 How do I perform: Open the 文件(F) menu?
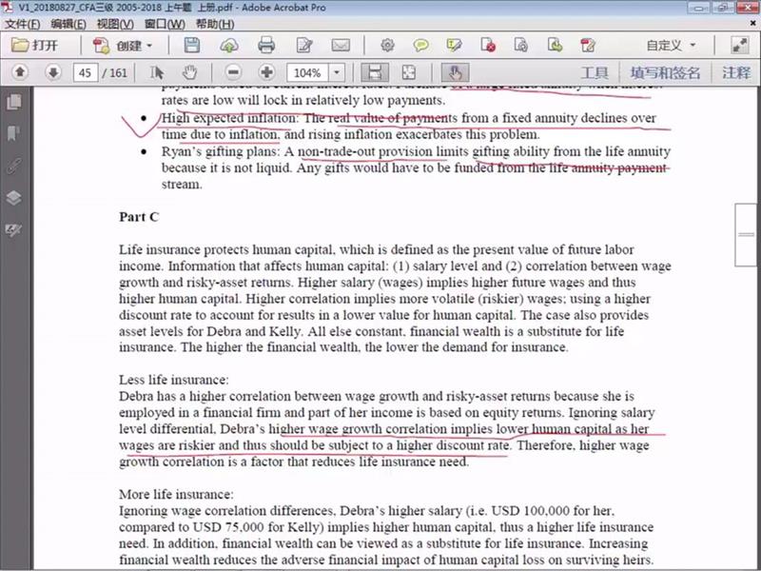click(x=23, y=23)
